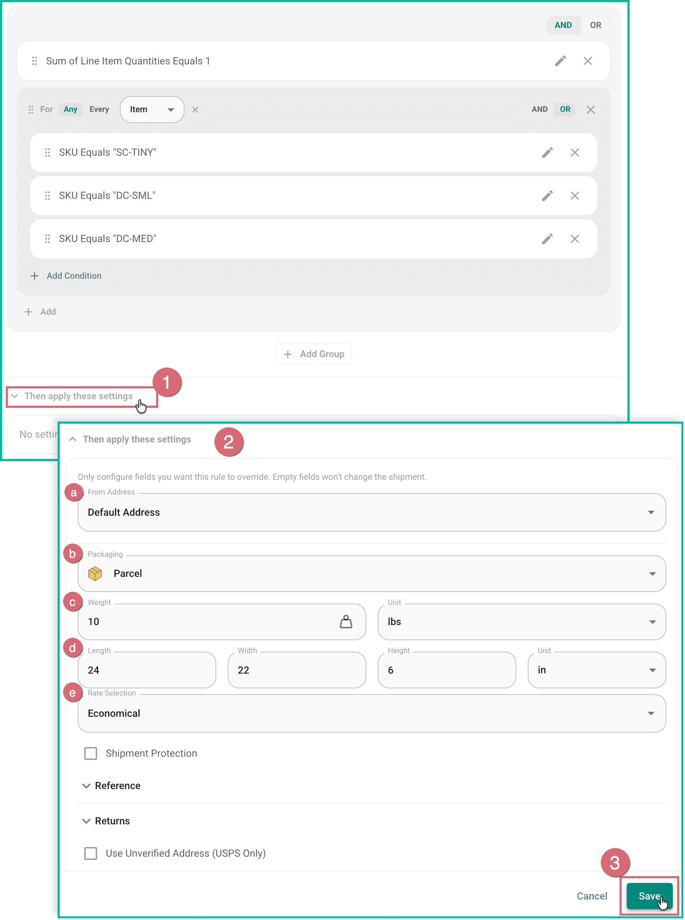Set item group logic to AND
The image size is (685, 920).
click(539, 109)
